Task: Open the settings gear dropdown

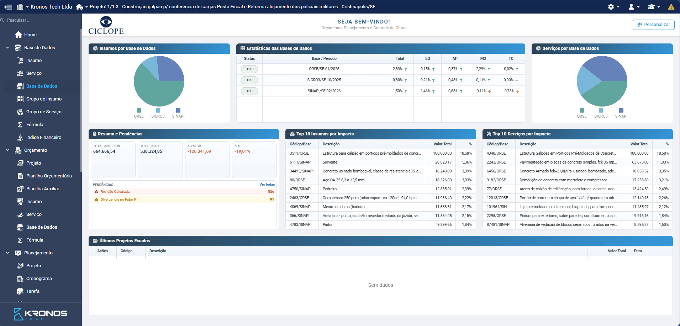Action: click(613, 7)
